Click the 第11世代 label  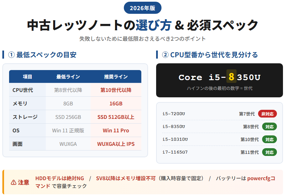coord(250,152)
